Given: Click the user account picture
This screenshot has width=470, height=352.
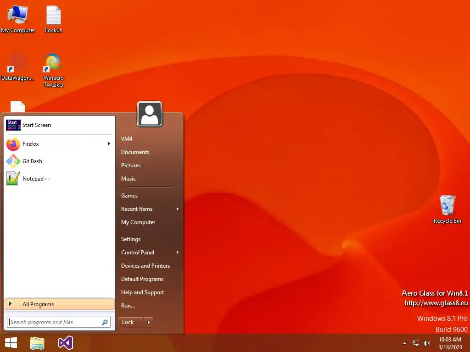Looking at the screenshot, I should (x=150, y=114).
